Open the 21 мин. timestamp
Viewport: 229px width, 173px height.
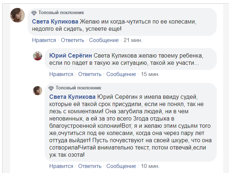pos(133,40)
